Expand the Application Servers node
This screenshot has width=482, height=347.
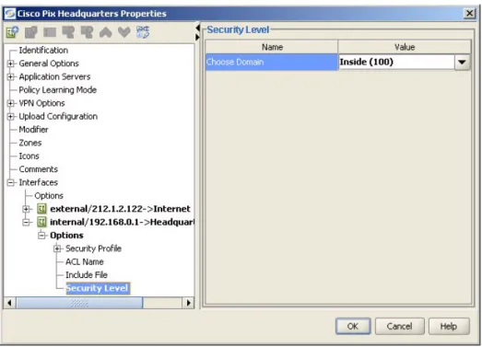click(11, 76)
